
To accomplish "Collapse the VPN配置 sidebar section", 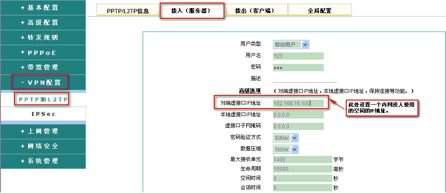I will (40, 82).
